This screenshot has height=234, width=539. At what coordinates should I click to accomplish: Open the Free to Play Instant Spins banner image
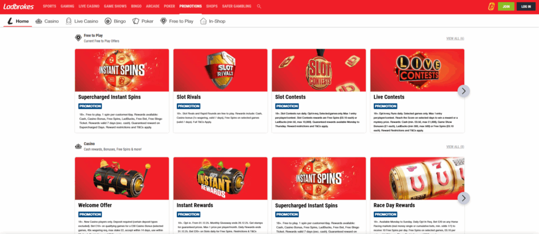click(122, 70)
